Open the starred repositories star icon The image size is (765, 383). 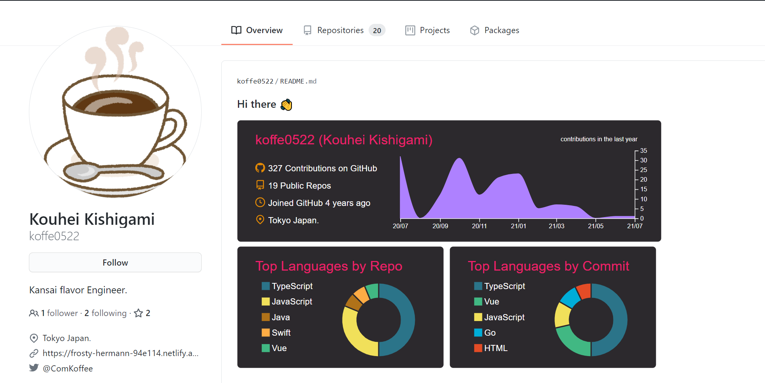coord(138,313)
